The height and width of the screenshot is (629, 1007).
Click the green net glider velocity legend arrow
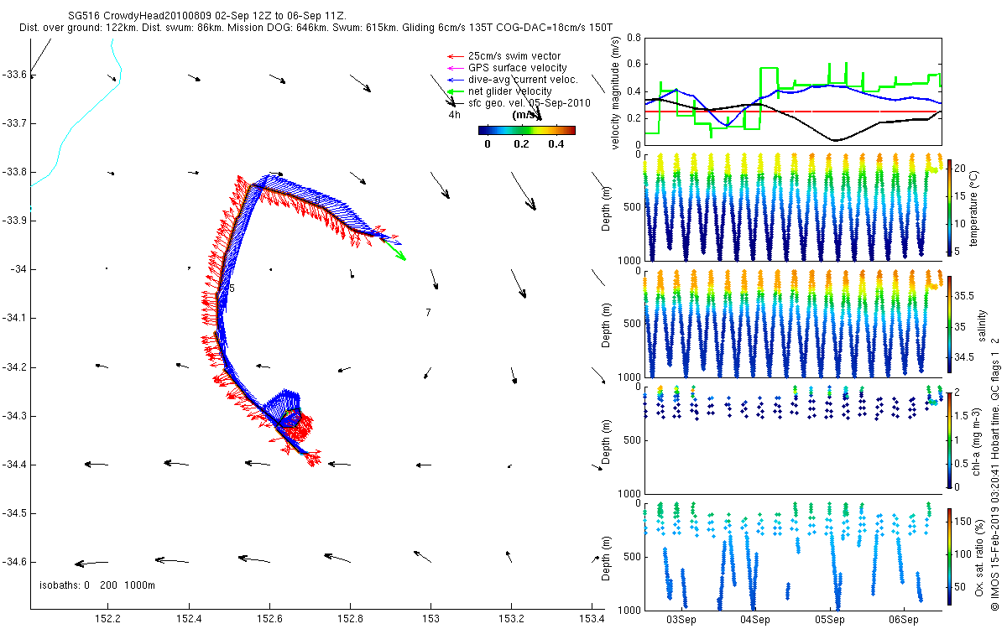[x=454, y=91]
